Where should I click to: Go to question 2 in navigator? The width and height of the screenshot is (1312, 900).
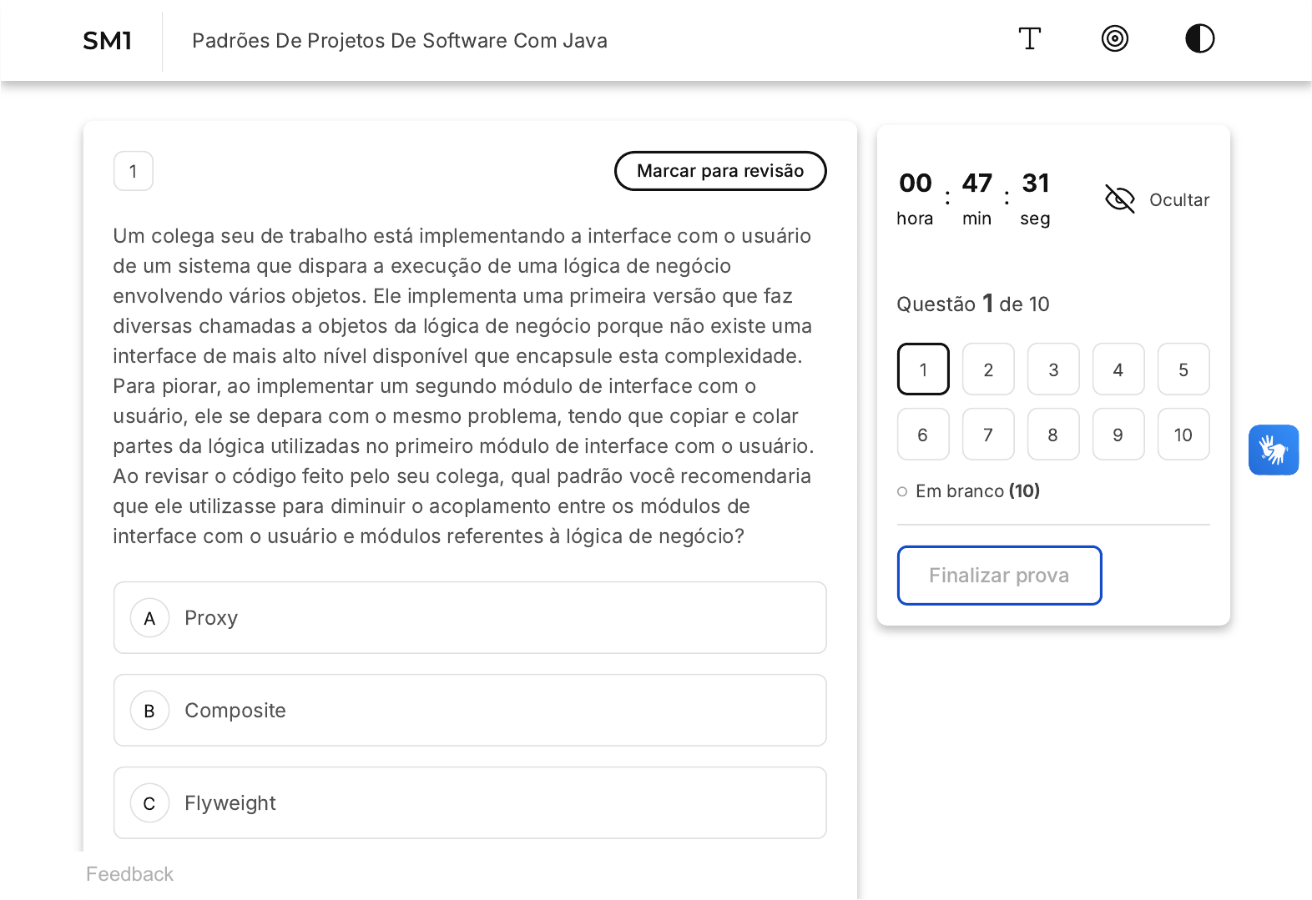[988, 370]
